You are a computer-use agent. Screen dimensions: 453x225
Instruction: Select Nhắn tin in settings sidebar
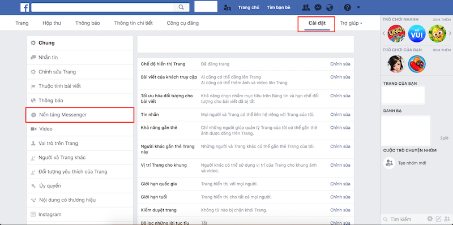(80, 58)
